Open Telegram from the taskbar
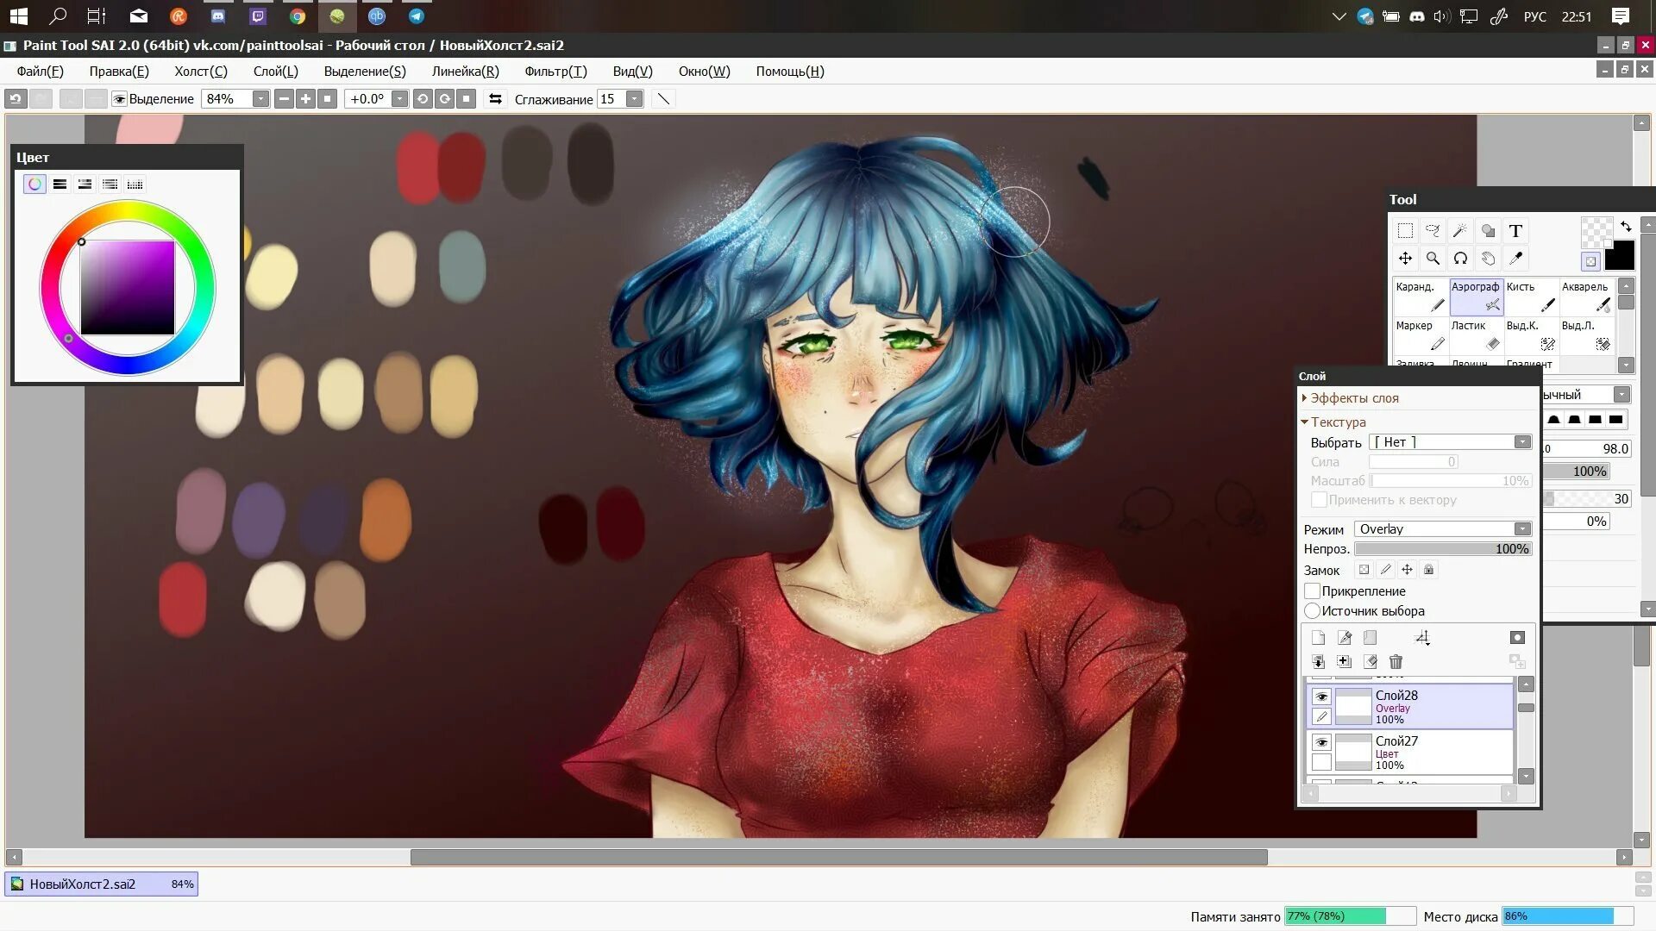This screenshot has width=1656, height=931. coord(416,16)
